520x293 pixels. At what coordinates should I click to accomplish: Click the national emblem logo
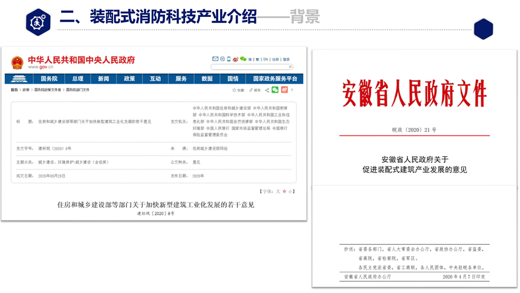(17, 62)
